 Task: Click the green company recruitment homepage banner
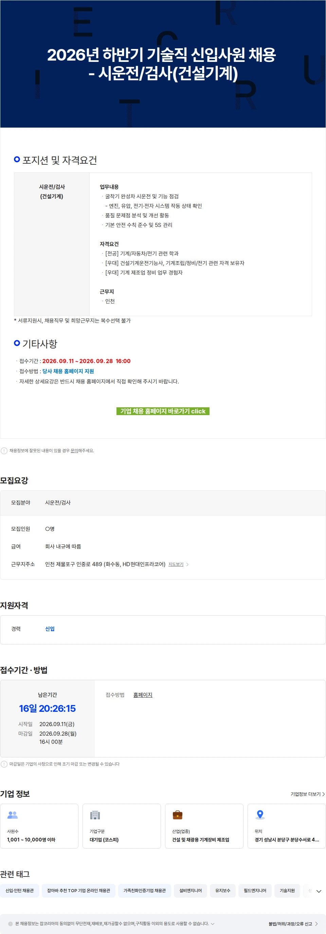[163, 411]
